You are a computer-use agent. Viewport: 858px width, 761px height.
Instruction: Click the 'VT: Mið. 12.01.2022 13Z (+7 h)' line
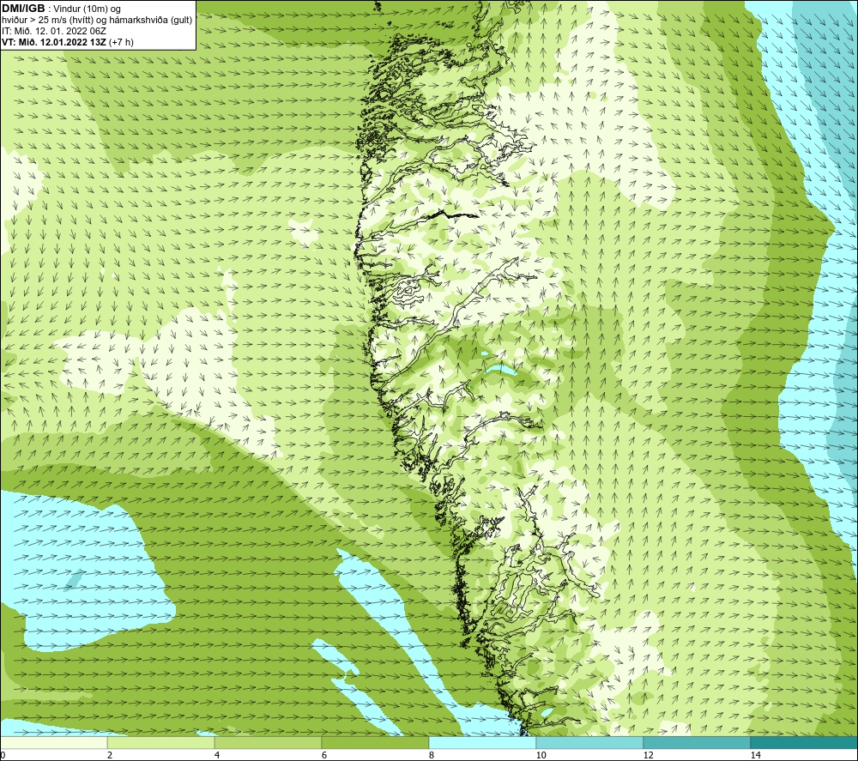(67, 42)
